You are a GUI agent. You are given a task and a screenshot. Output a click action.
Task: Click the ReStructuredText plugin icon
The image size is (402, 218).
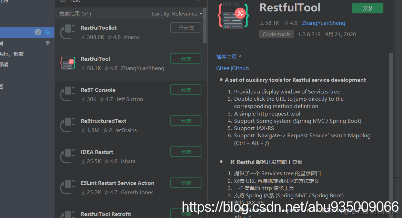tap(68, 125)
